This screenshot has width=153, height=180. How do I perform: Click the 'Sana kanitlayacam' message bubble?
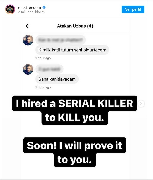coord(57,79)
